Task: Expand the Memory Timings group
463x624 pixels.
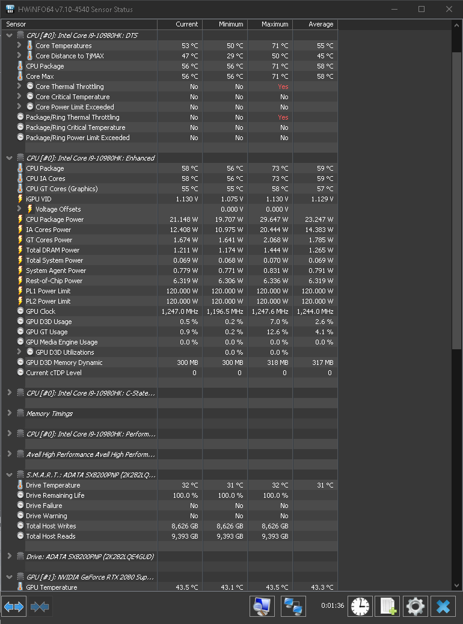Action: 10,413
